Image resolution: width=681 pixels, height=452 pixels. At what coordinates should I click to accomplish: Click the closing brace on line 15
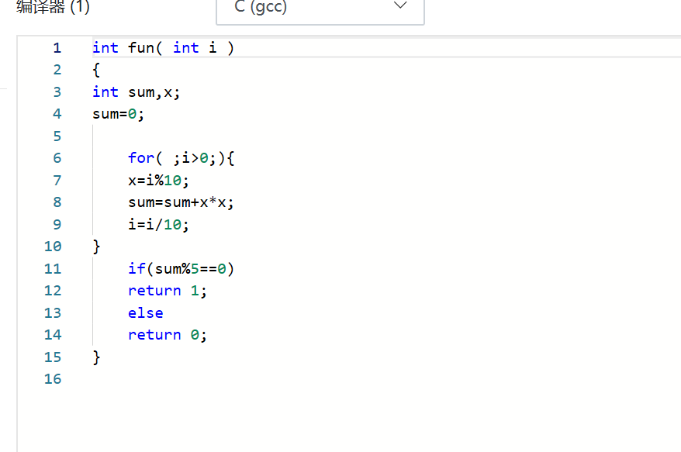[96, 357]
